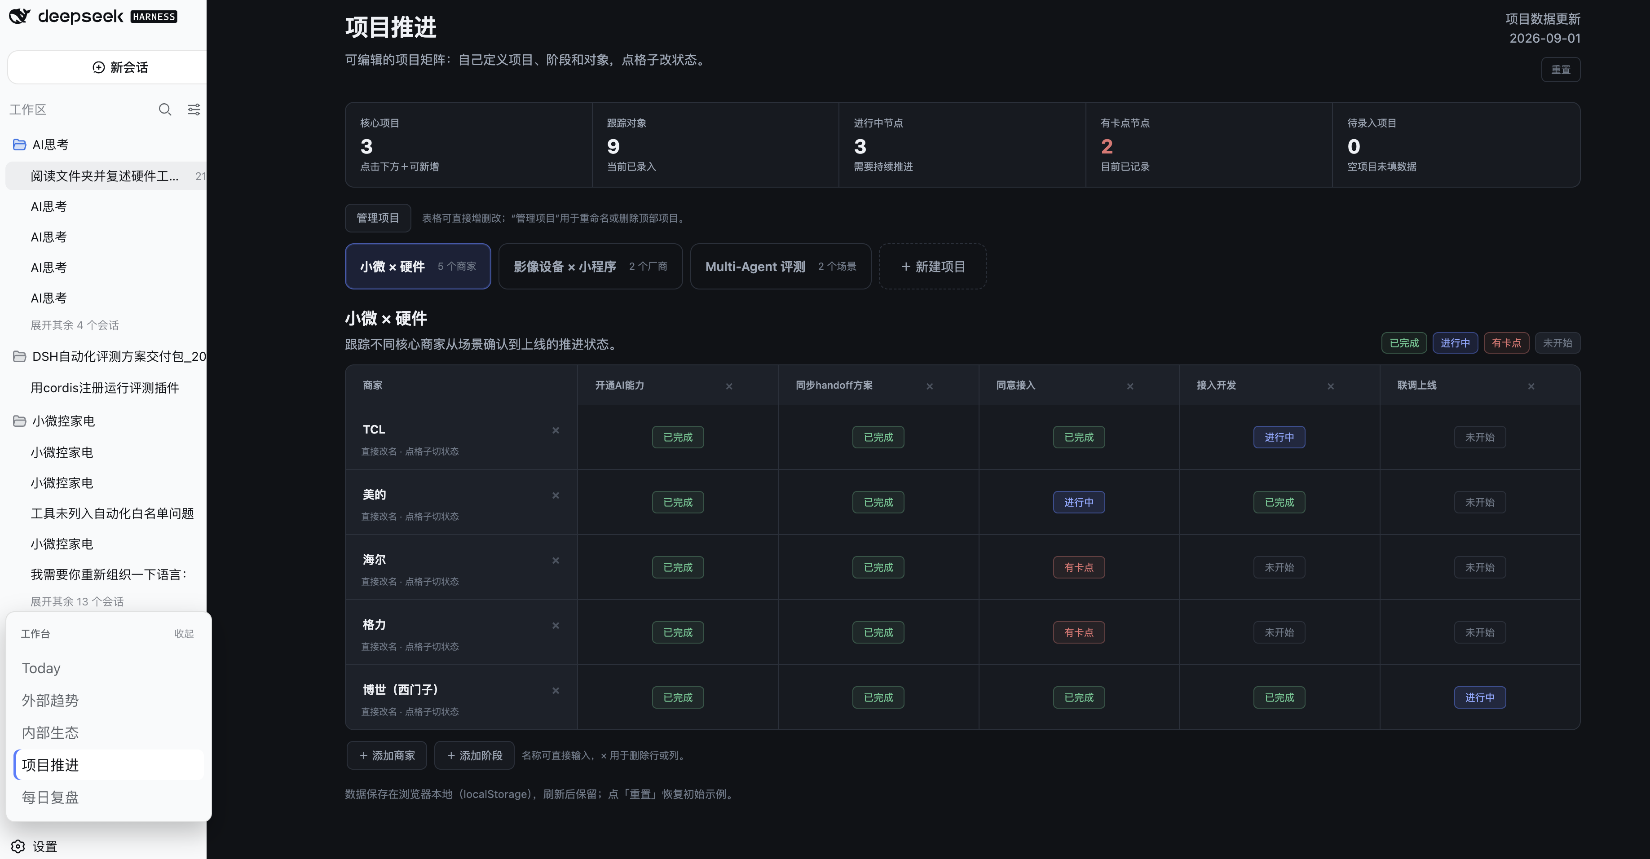1650x859 pixels.
Task: Open conversation 用cordis注册运行评测插件
Action: pyautogui.click(x=105, y=388)
